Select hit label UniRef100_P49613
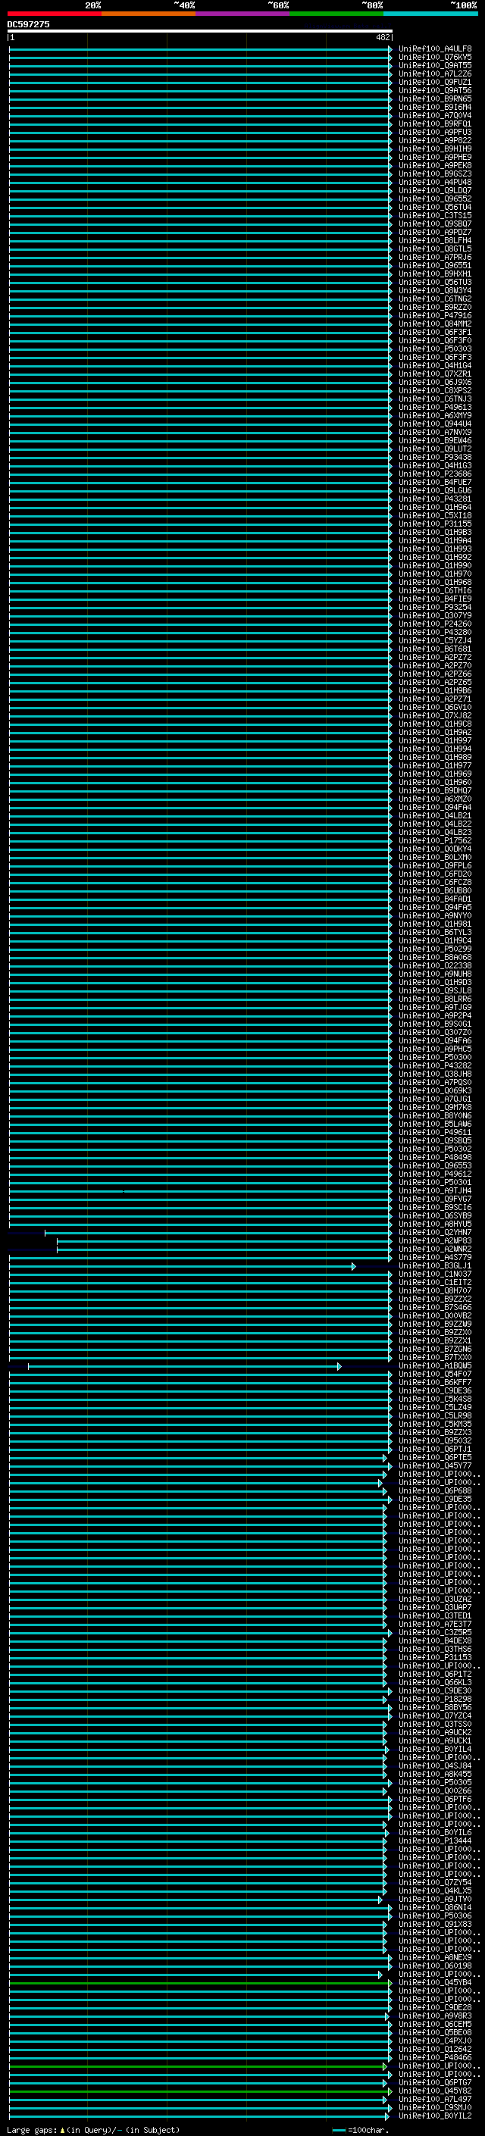 pos(435,407)
